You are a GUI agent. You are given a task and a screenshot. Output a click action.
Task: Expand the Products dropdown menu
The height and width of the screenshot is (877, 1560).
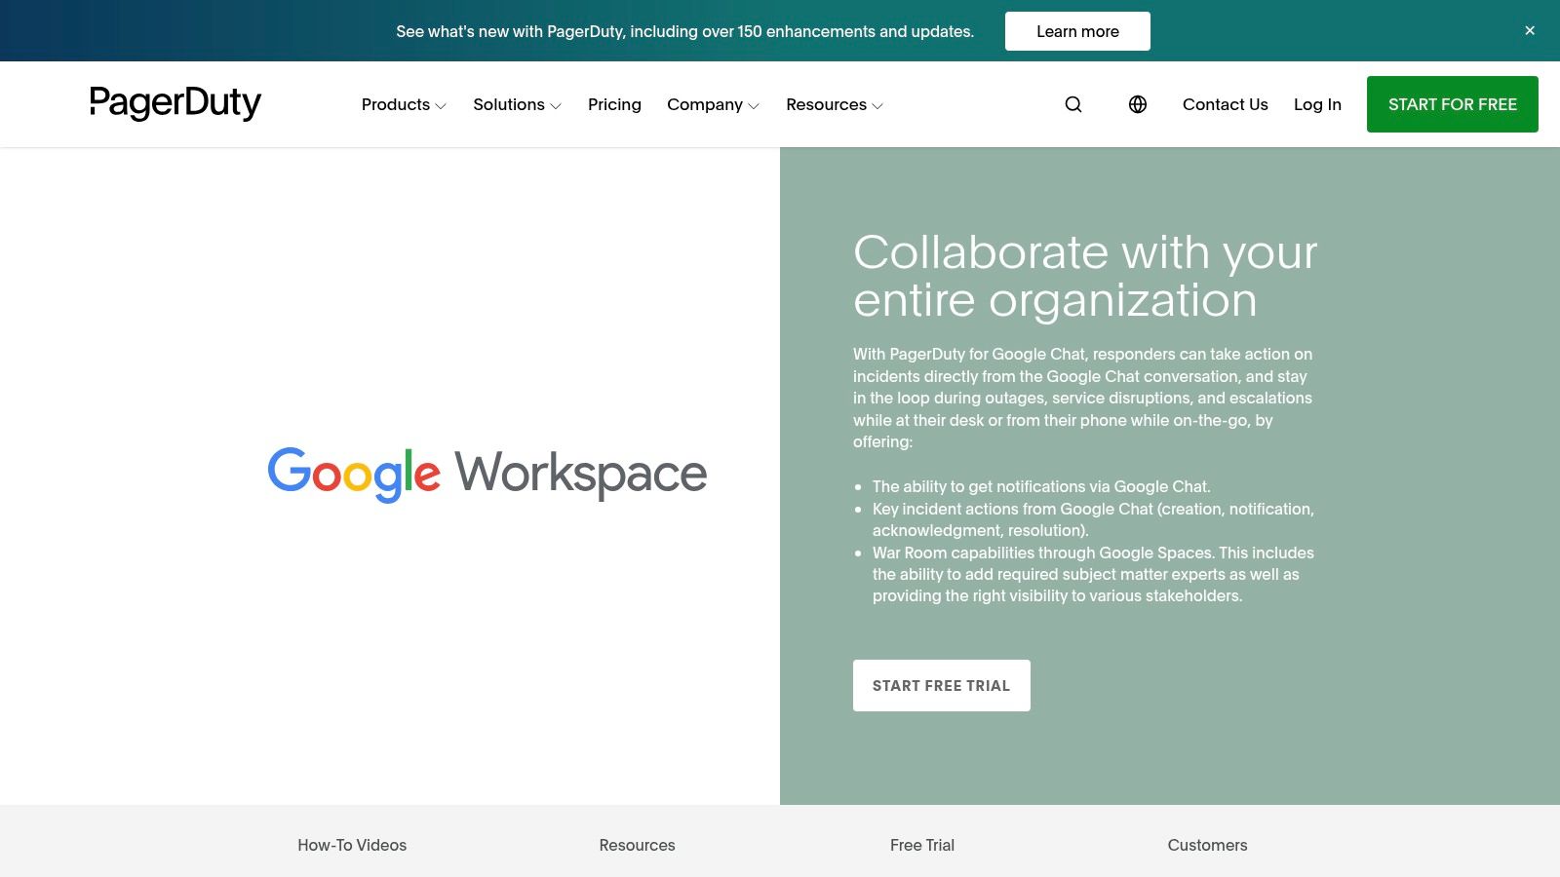point(402,104)
